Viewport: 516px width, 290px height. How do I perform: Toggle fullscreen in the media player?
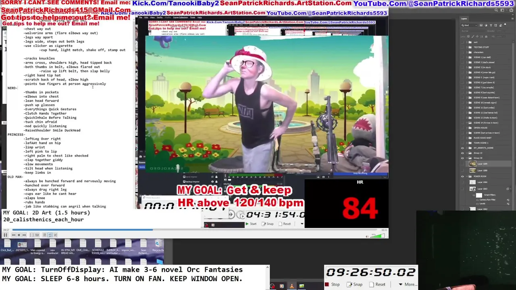coord(32,235)
